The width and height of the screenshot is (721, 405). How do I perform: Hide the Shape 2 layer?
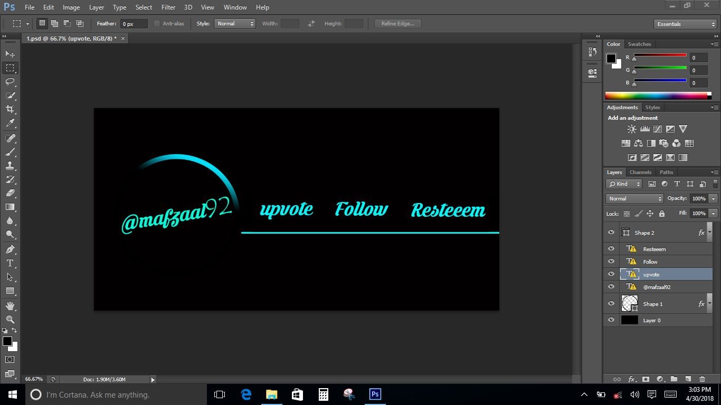611,233
